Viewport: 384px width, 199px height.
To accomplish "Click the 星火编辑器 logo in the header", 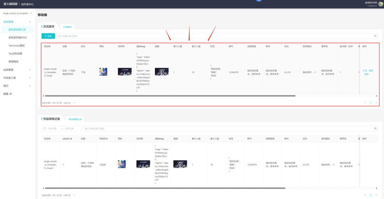I will [11, 4].
